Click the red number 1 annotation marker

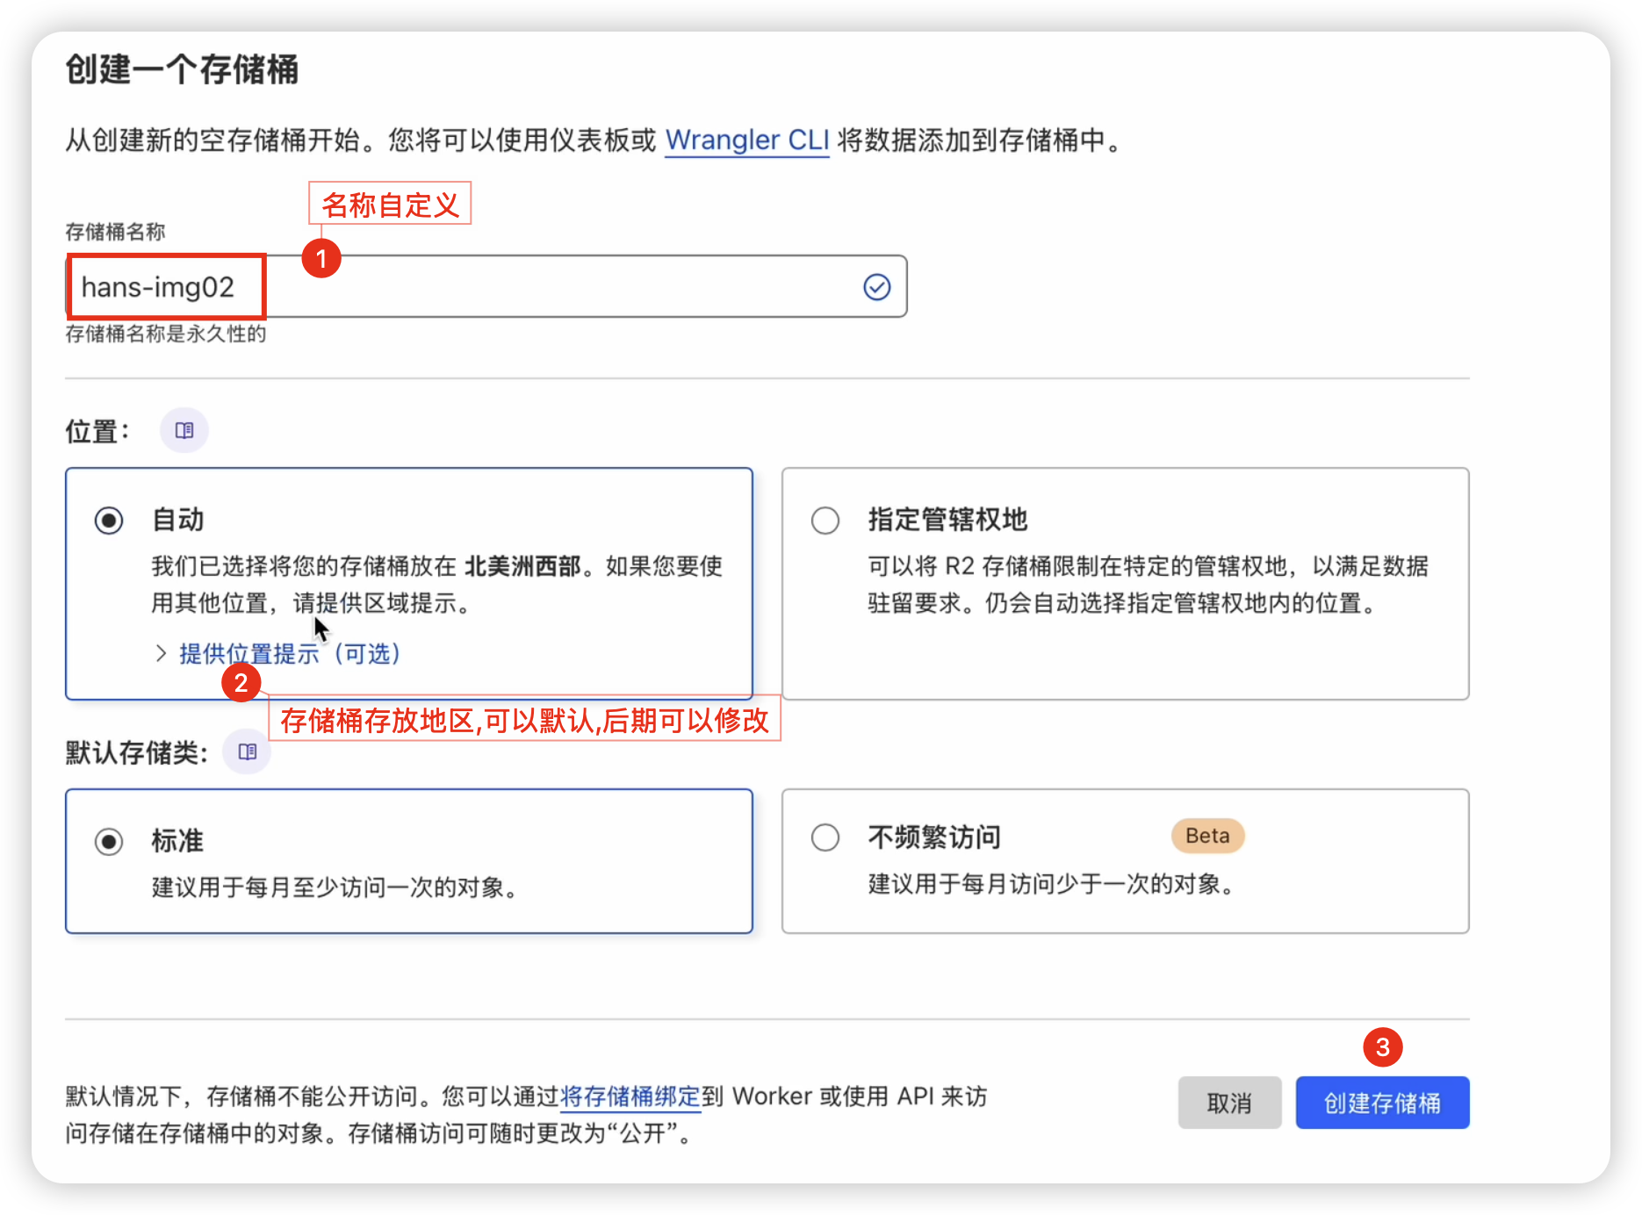click(x=321, y=258)
